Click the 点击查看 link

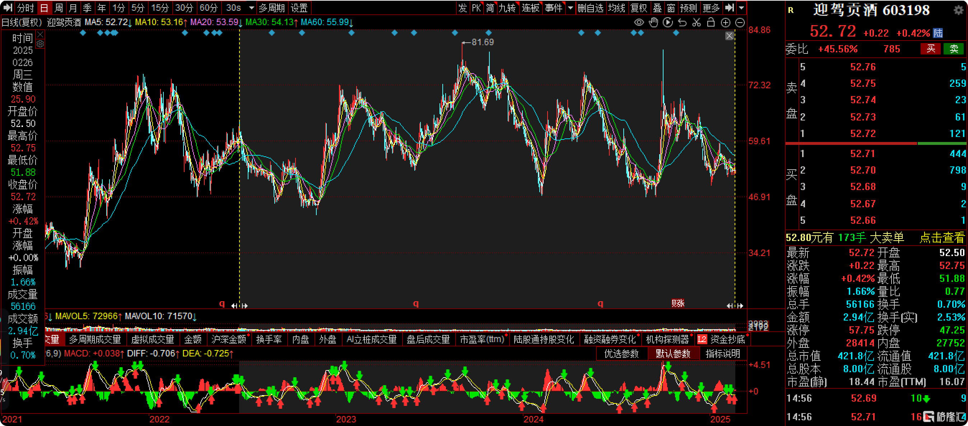click(942, 238)
